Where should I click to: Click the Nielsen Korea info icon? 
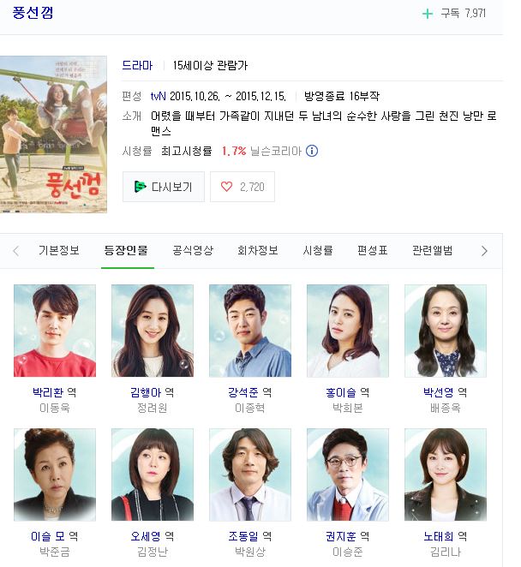click(x=312, y=151)
